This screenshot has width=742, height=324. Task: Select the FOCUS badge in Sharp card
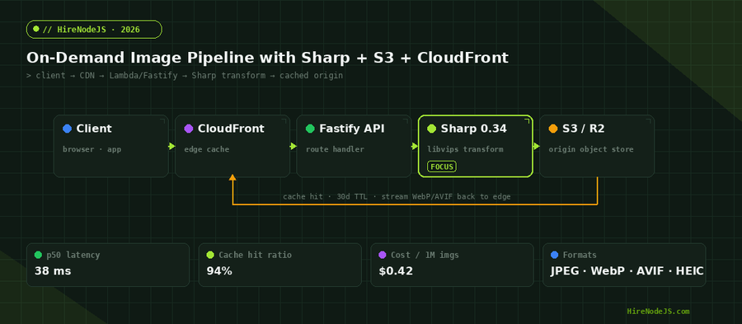click(x=442, y=167)
